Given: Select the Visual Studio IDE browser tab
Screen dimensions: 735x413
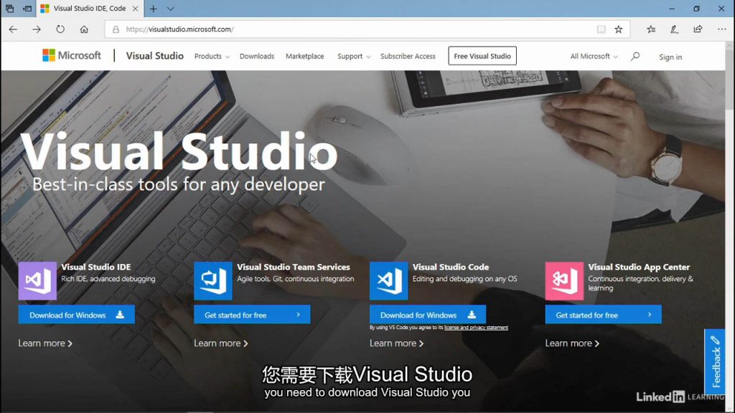Looking at the screenshot, I should (x=89, y=9).
